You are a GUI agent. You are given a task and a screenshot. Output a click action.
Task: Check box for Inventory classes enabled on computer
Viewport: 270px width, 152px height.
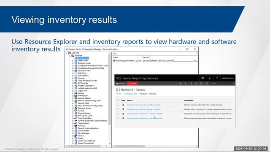tap(118, 118)
